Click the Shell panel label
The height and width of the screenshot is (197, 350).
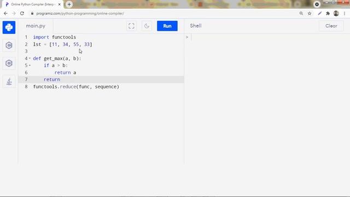196,26
